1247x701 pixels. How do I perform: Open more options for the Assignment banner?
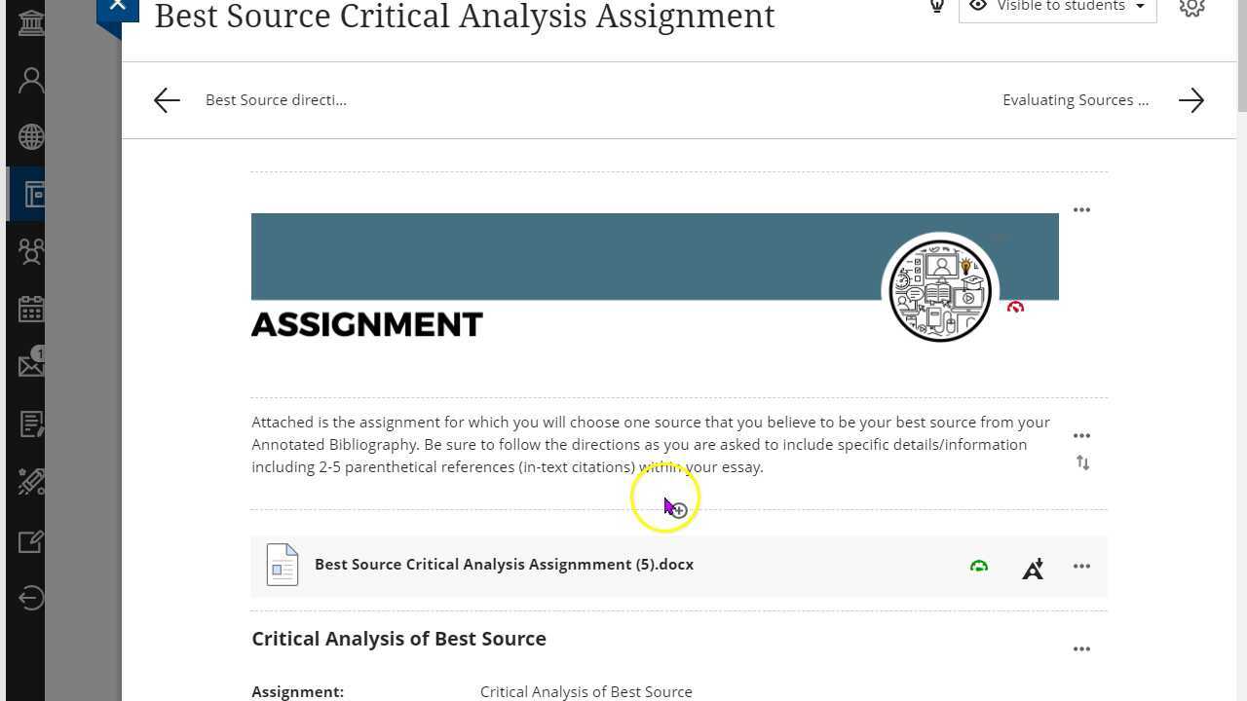pos(1081,210)
